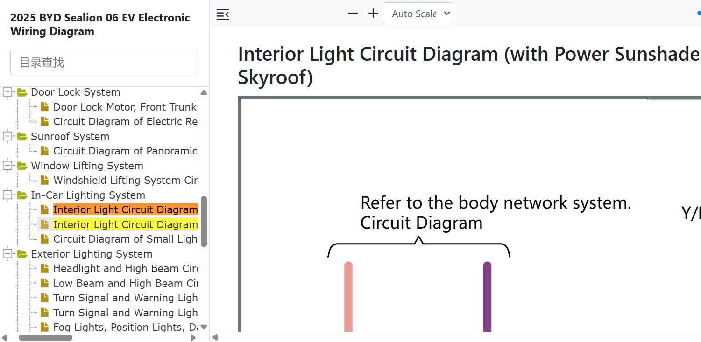Select the Exterior Lighting System folder label
The image size is (701, 342).
92,254
